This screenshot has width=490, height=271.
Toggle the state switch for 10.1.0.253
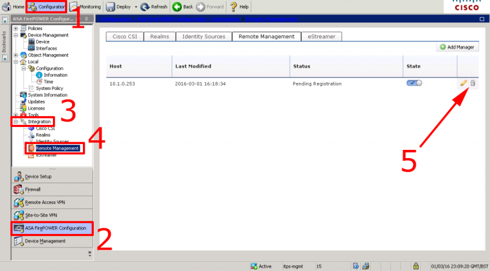414,83
